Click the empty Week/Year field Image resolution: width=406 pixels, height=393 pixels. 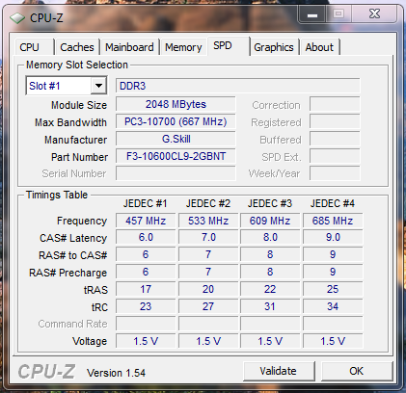click(x=335, y=173)
